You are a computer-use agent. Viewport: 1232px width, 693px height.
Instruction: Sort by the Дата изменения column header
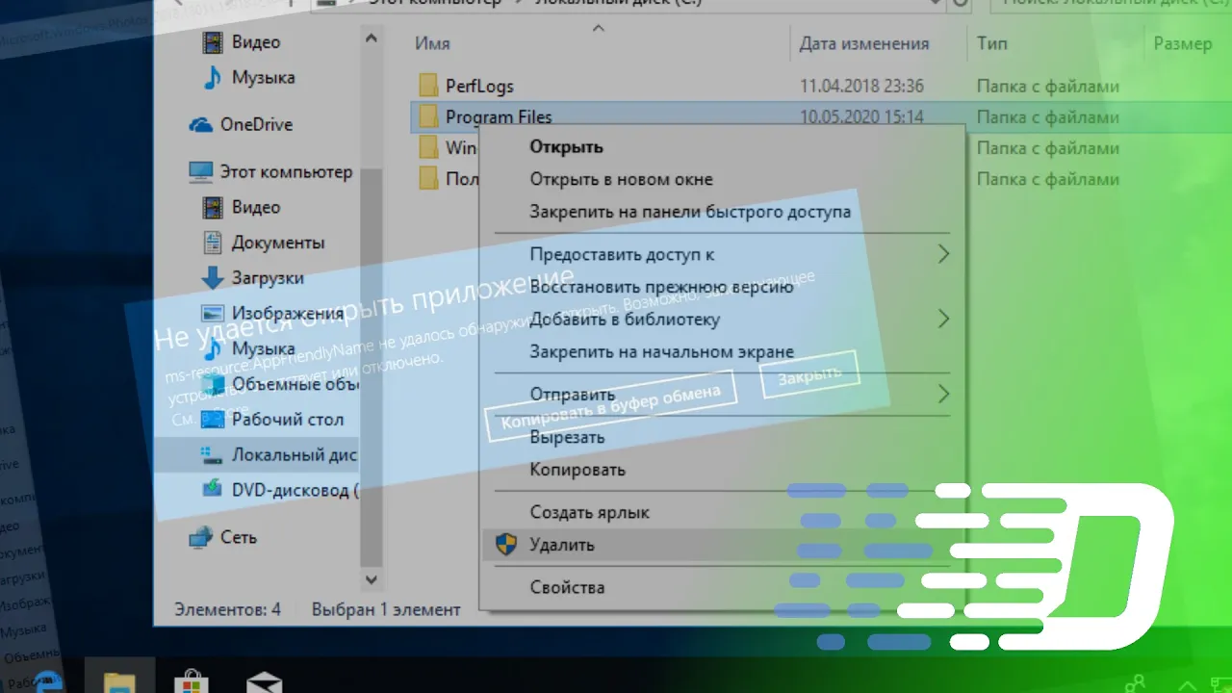(x=864, y=43)
